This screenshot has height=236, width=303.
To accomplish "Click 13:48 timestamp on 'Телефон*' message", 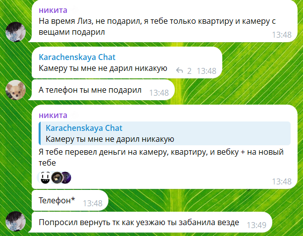I will [93, 203].
